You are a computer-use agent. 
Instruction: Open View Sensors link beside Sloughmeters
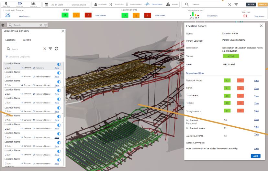212,16
